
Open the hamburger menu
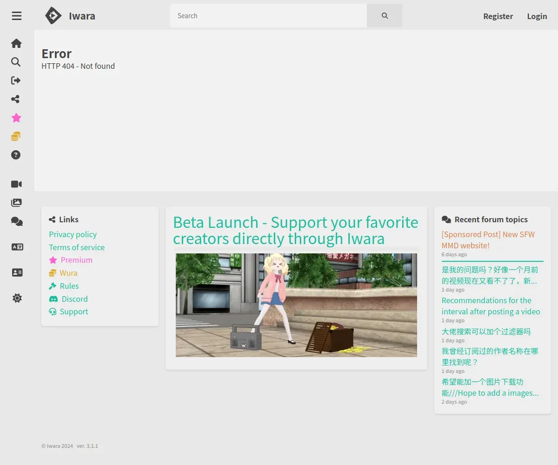(17, 16)
